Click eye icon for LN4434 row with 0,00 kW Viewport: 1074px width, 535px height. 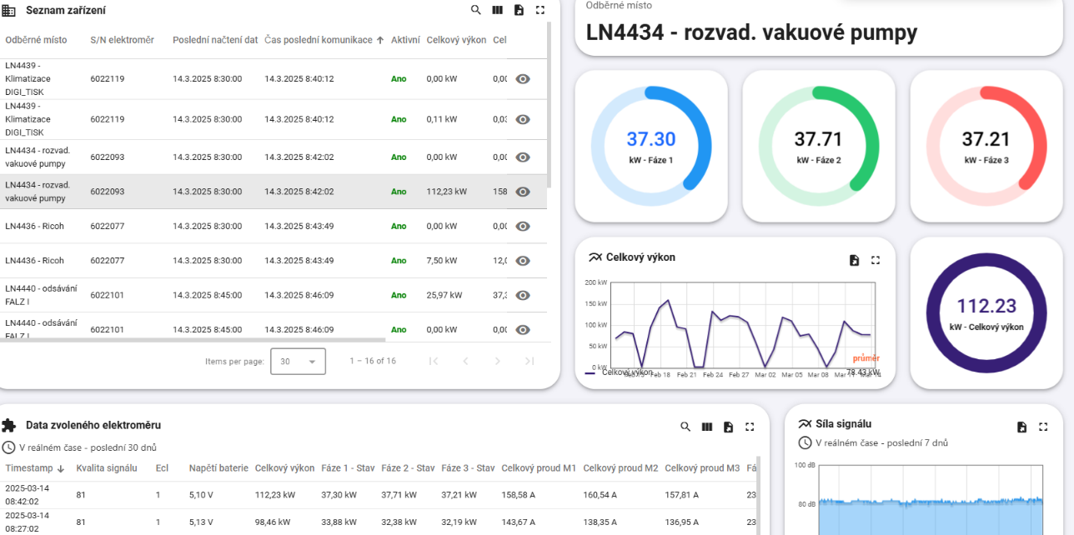point(523,157)
